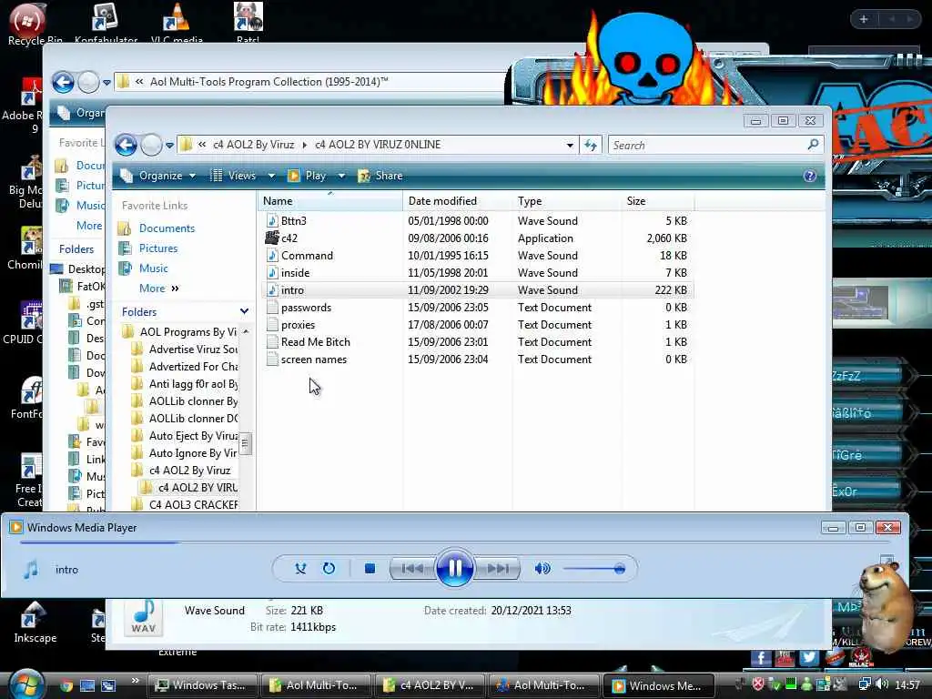Open the Views menu
Image resolution: width=932 pixels, height=699 pixels.
[x=235, y=176]
